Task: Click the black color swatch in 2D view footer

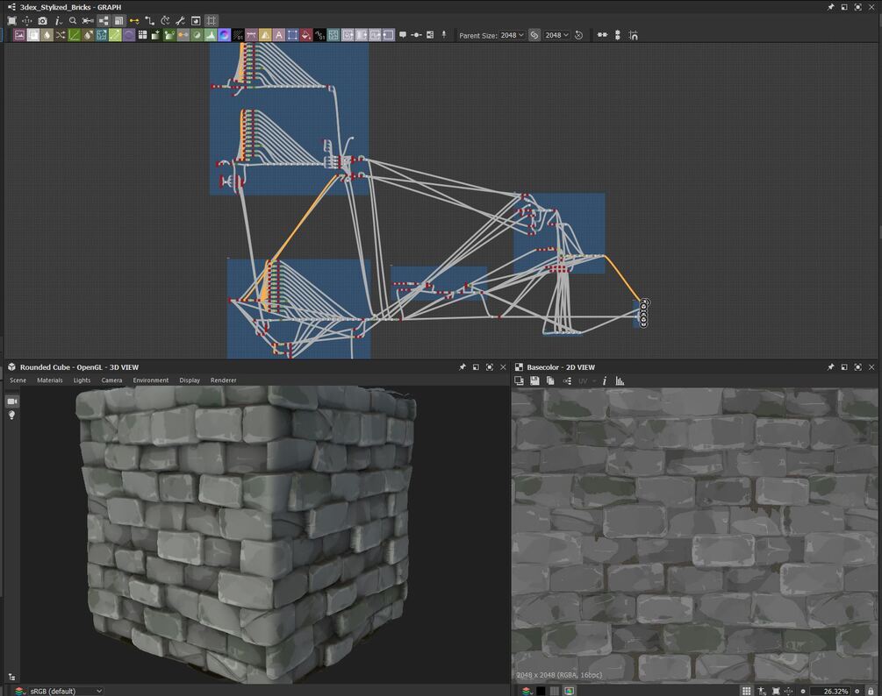Action: click(541, 691)
